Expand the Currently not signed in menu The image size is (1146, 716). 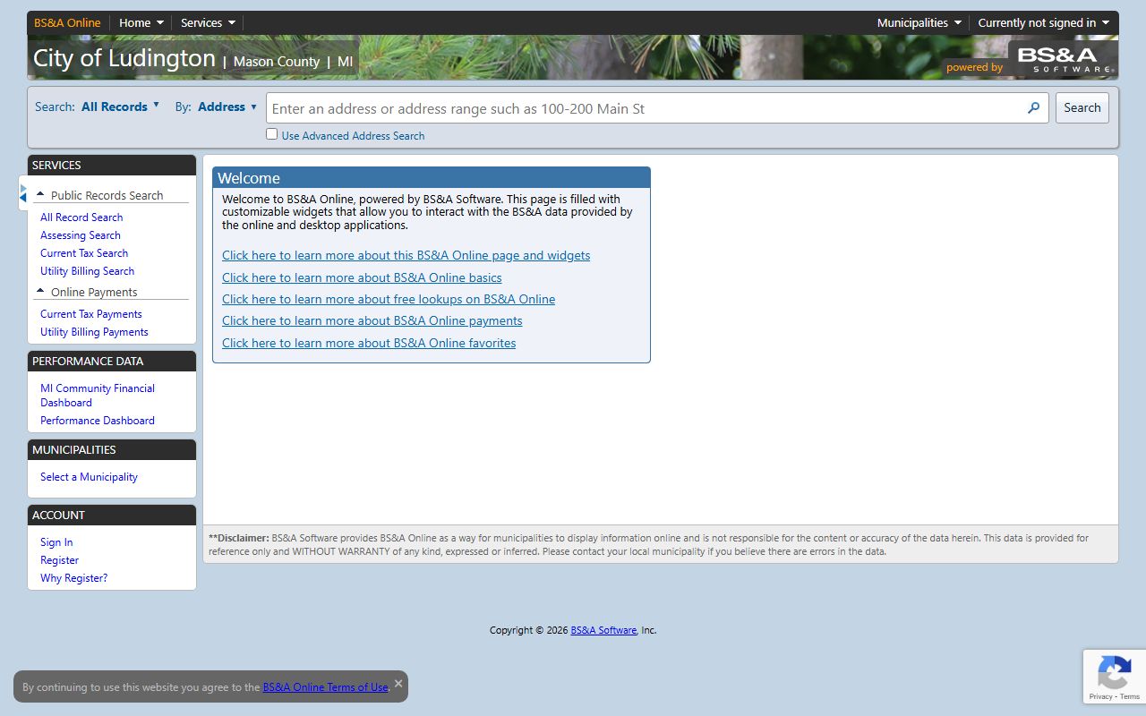click(x=1043, y=23)
